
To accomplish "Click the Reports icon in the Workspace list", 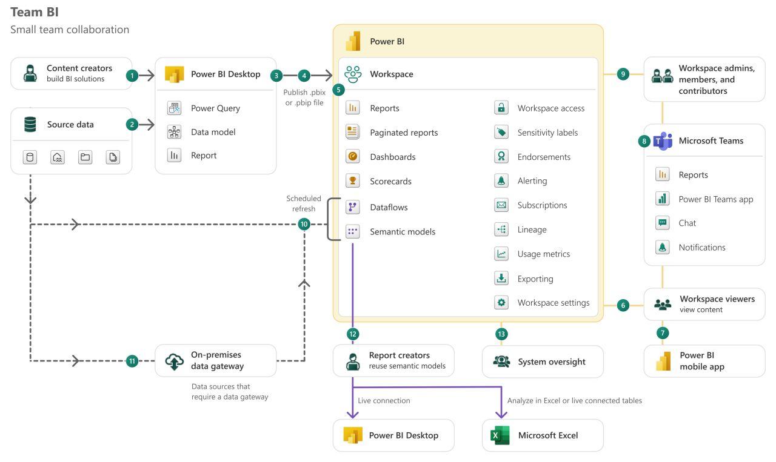I will [353, 108].
